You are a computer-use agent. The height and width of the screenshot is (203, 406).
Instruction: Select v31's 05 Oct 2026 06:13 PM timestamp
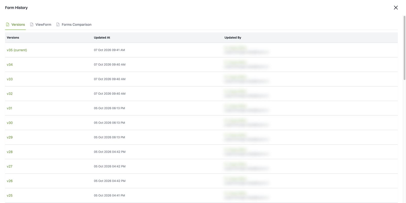tap(109, 108)
